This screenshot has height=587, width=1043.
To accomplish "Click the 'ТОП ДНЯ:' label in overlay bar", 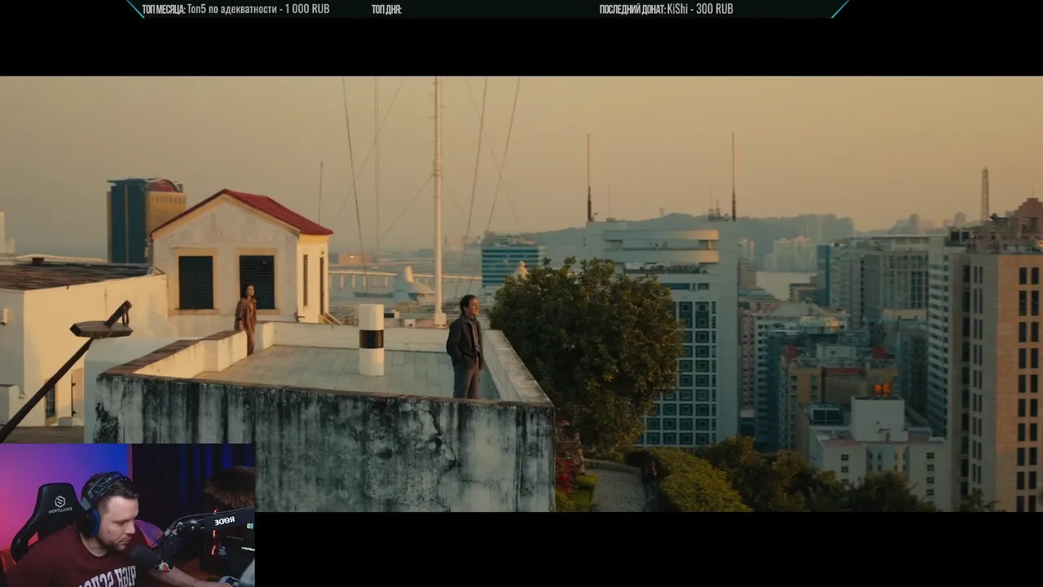I will coord(386,9).
